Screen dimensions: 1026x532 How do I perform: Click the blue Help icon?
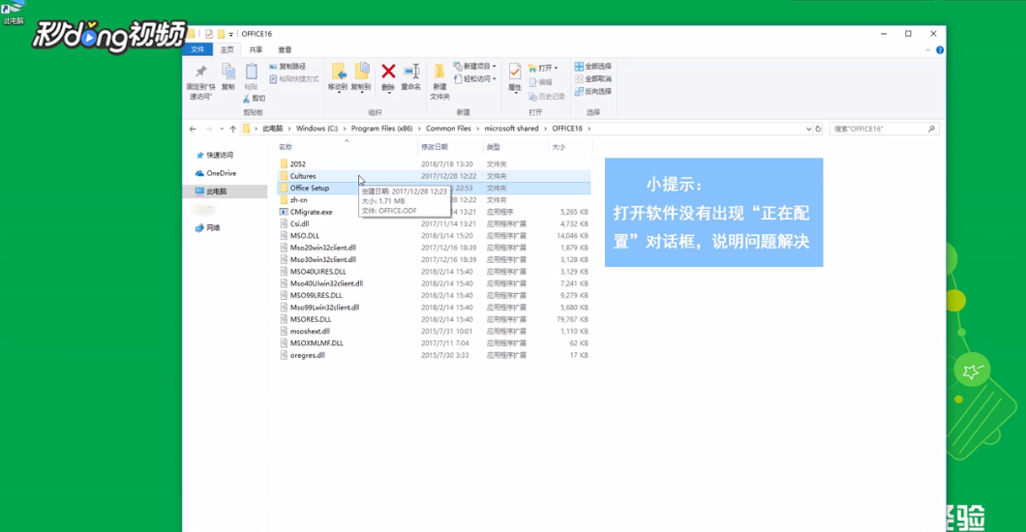click(x=940, y=50)
